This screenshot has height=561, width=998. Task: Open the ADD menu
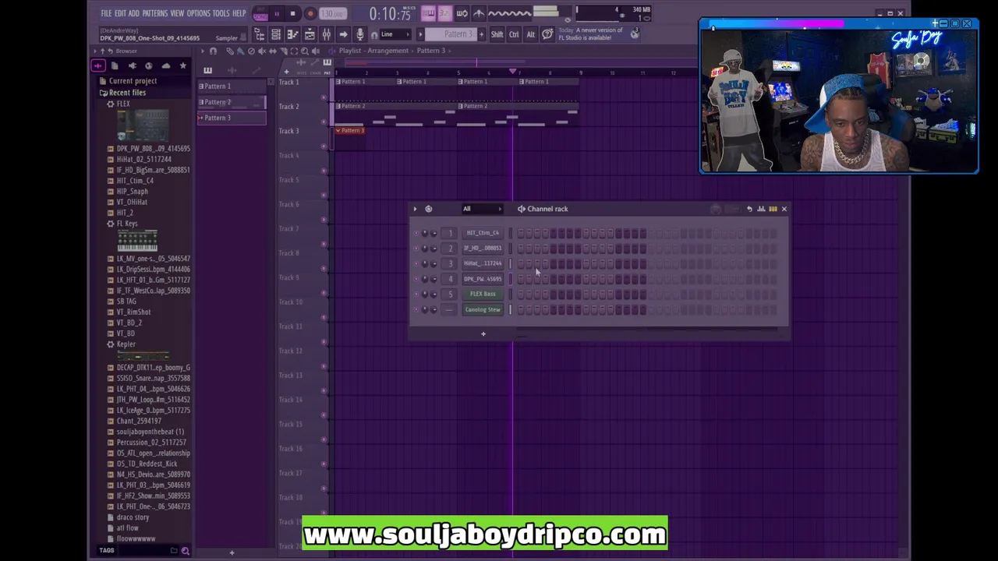click(133, 13)
